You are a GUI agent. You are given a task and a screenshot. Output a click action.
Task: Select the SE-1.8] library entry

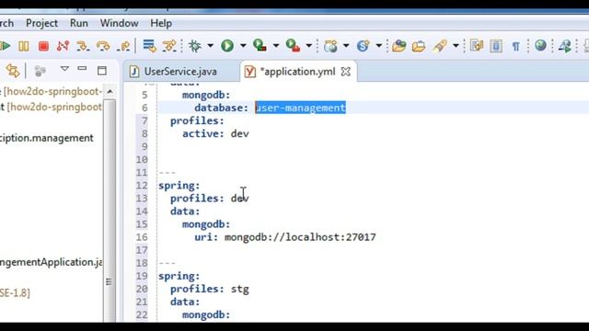tap(15, 292)
